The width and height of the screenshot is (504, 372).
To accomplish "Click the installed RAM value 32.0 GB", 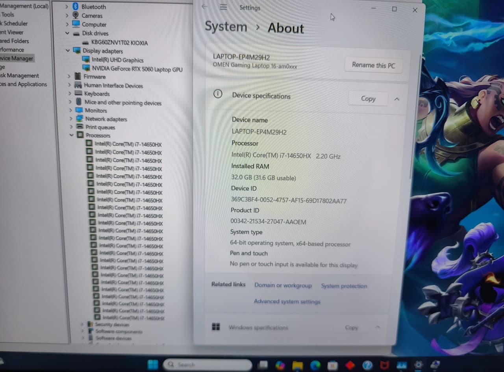I will 263,178.
